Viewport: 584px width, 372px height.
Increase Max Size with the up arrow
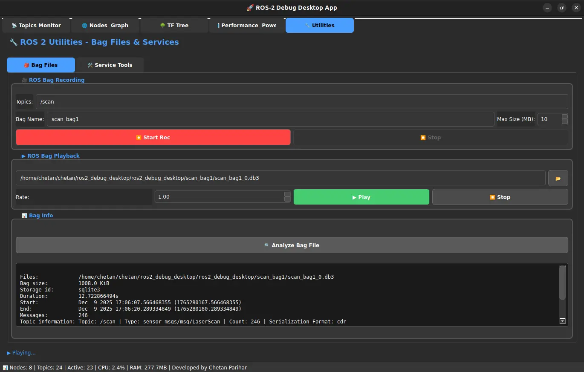564,117
